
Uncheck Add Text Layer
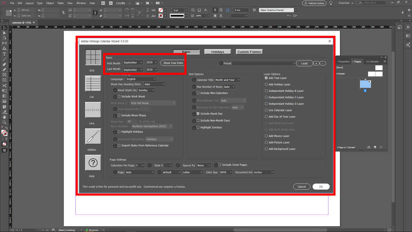[266, 78]
